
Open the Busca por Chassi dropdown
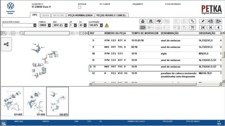[x=35, y=25]
